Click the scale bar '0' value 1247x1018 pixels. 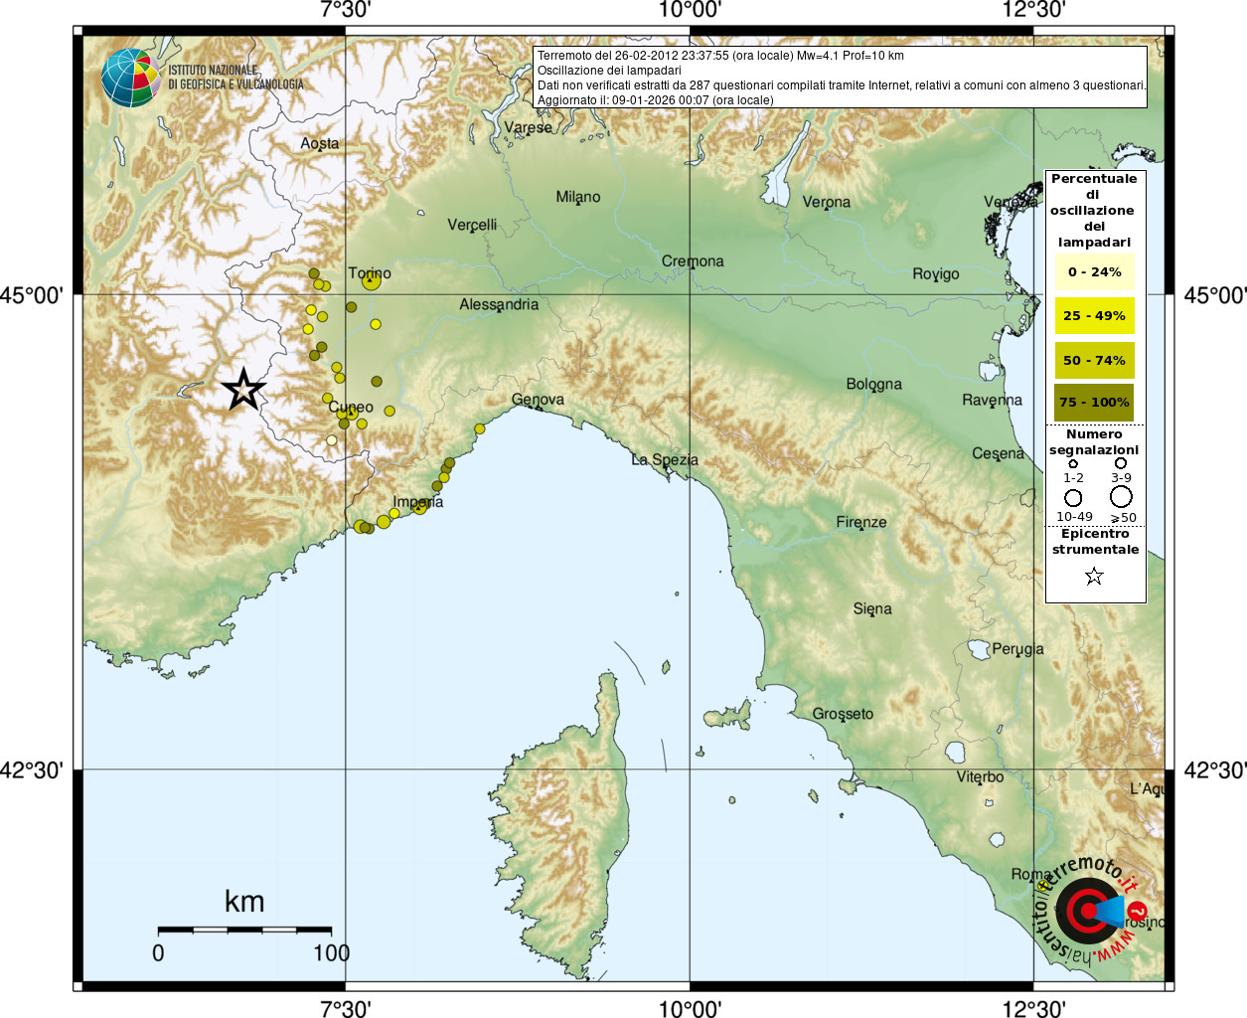158,952
